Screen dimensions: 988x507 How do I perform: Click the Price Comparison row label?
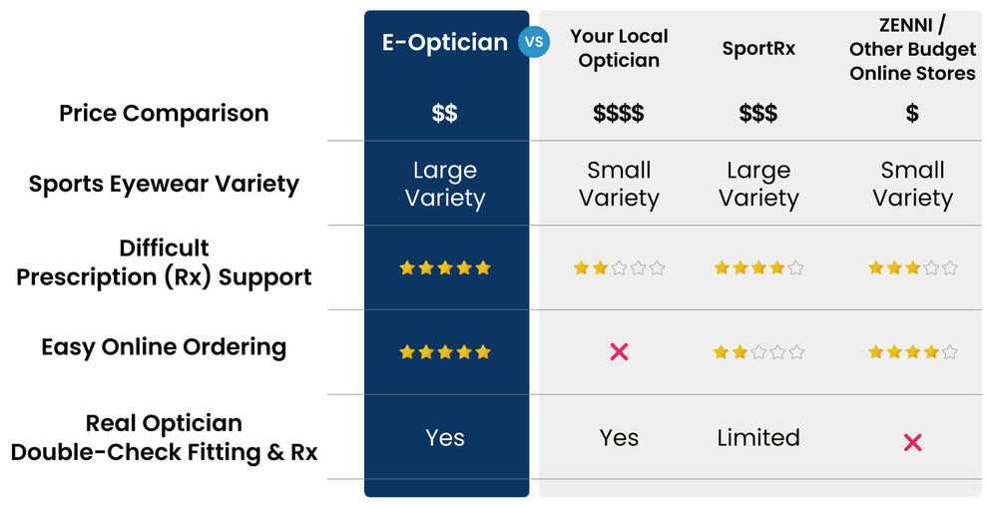pyautogui.click(x=164, y=113)
